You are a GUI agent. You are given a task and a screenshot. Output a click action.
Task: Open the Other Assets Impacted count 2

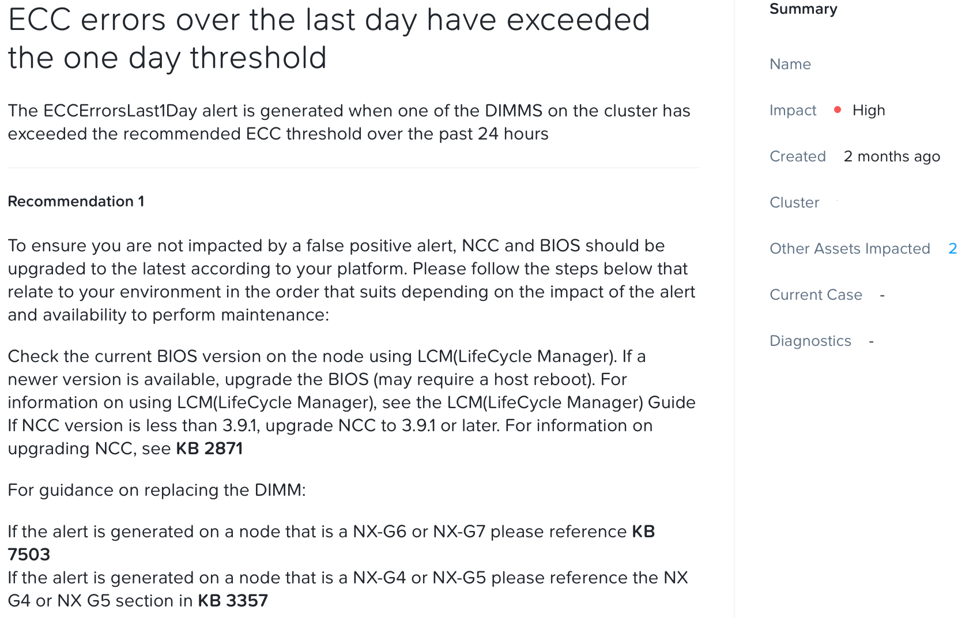(x=952, y=248)
